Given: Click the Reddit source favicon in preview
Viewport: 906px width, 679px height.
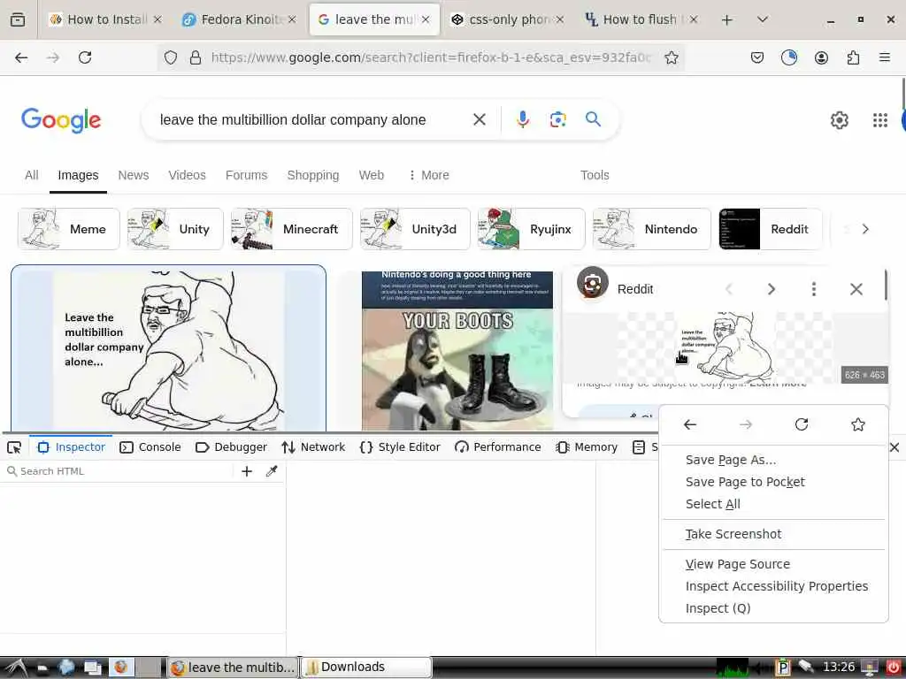Looking at the screenshot, I should [592, 283].
